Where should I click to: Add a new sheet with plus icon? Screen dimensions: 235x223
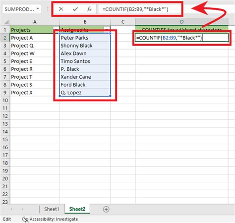[x=106, y=209]
